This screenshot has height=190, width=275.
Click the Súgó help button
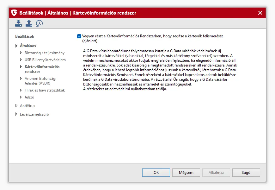[246, 173]
